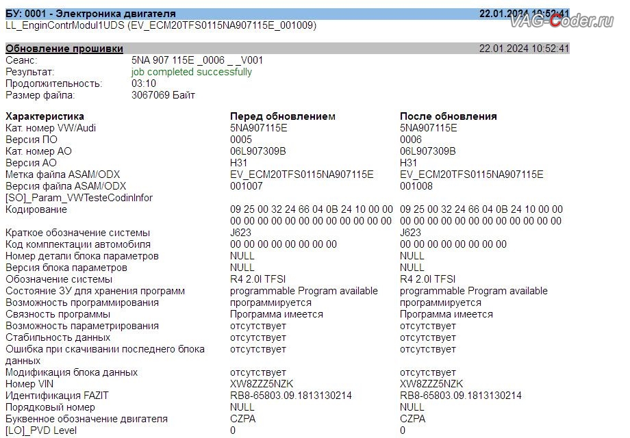Click the 'Кат. номер АО' row label
This screenshot has height=438, width=630.
[x=38, y=151]
